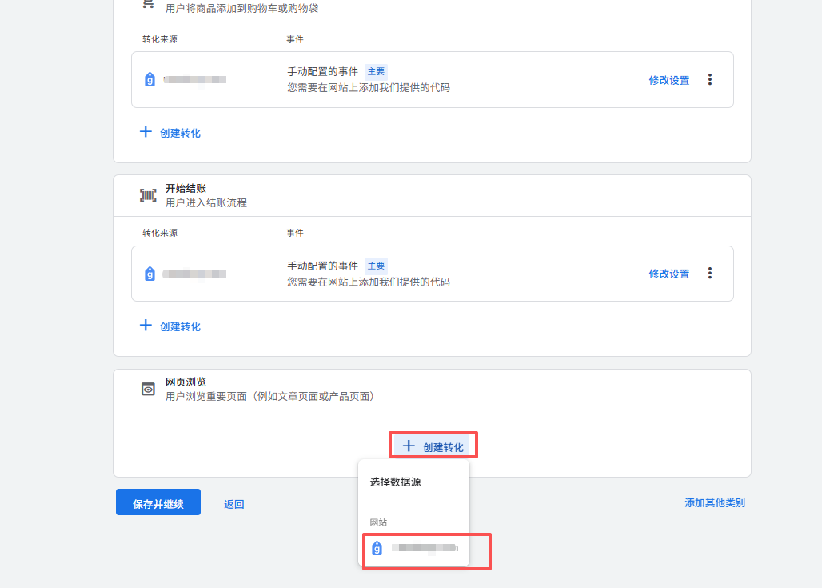Click 修改设置 in the 开始结账 section
This screenshot has height=588, width=822.
[x=668, y=274]
